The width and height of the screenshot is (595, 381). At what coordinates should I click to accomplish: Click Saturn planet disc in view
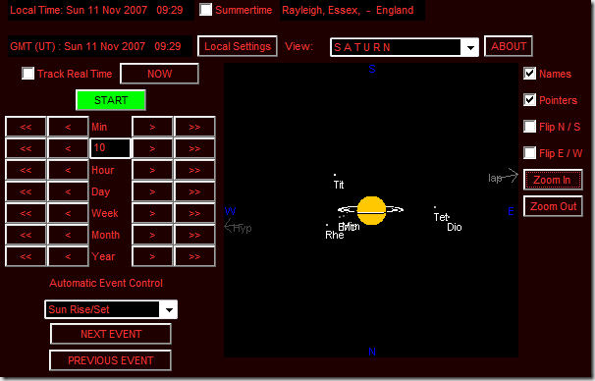pyautogui.click(x=371, y=210)
